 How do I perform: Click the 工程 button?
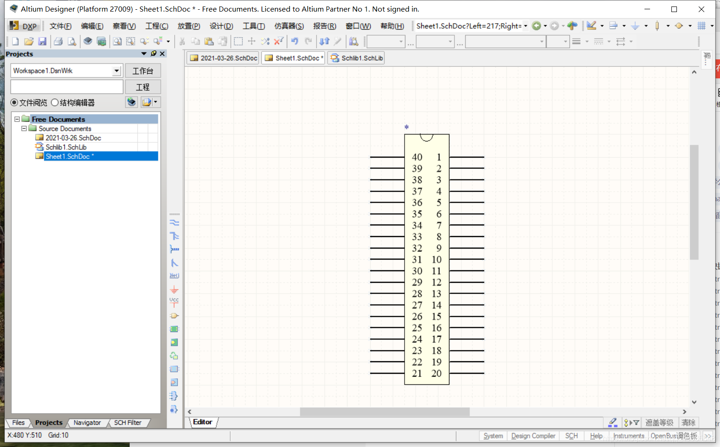(x=143, y=87)
